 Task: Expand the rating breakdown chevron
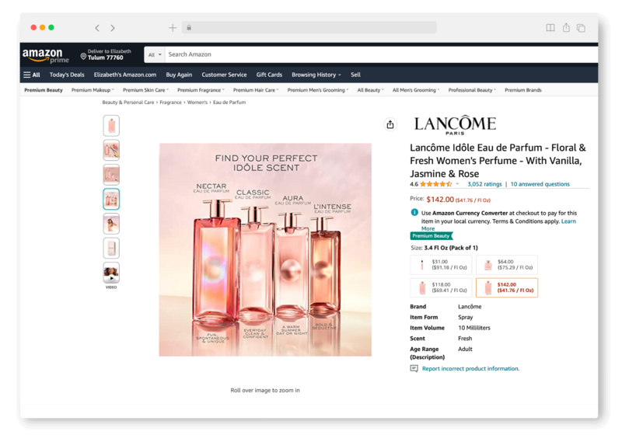pos(457,184)
